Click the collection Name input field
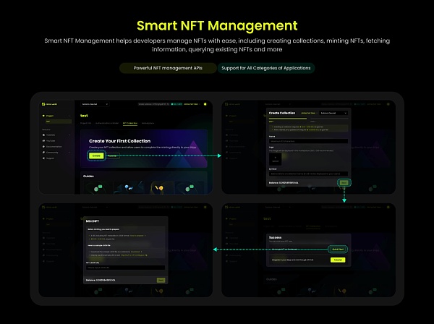434x324 pixels. (308, 141)
